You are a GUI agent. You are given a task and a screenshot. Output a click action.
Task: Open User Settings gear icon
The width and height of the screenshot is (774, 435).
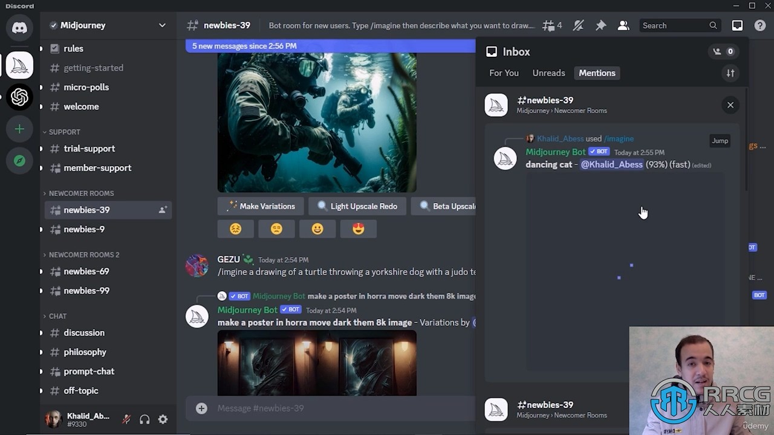[x=163, y=419]
